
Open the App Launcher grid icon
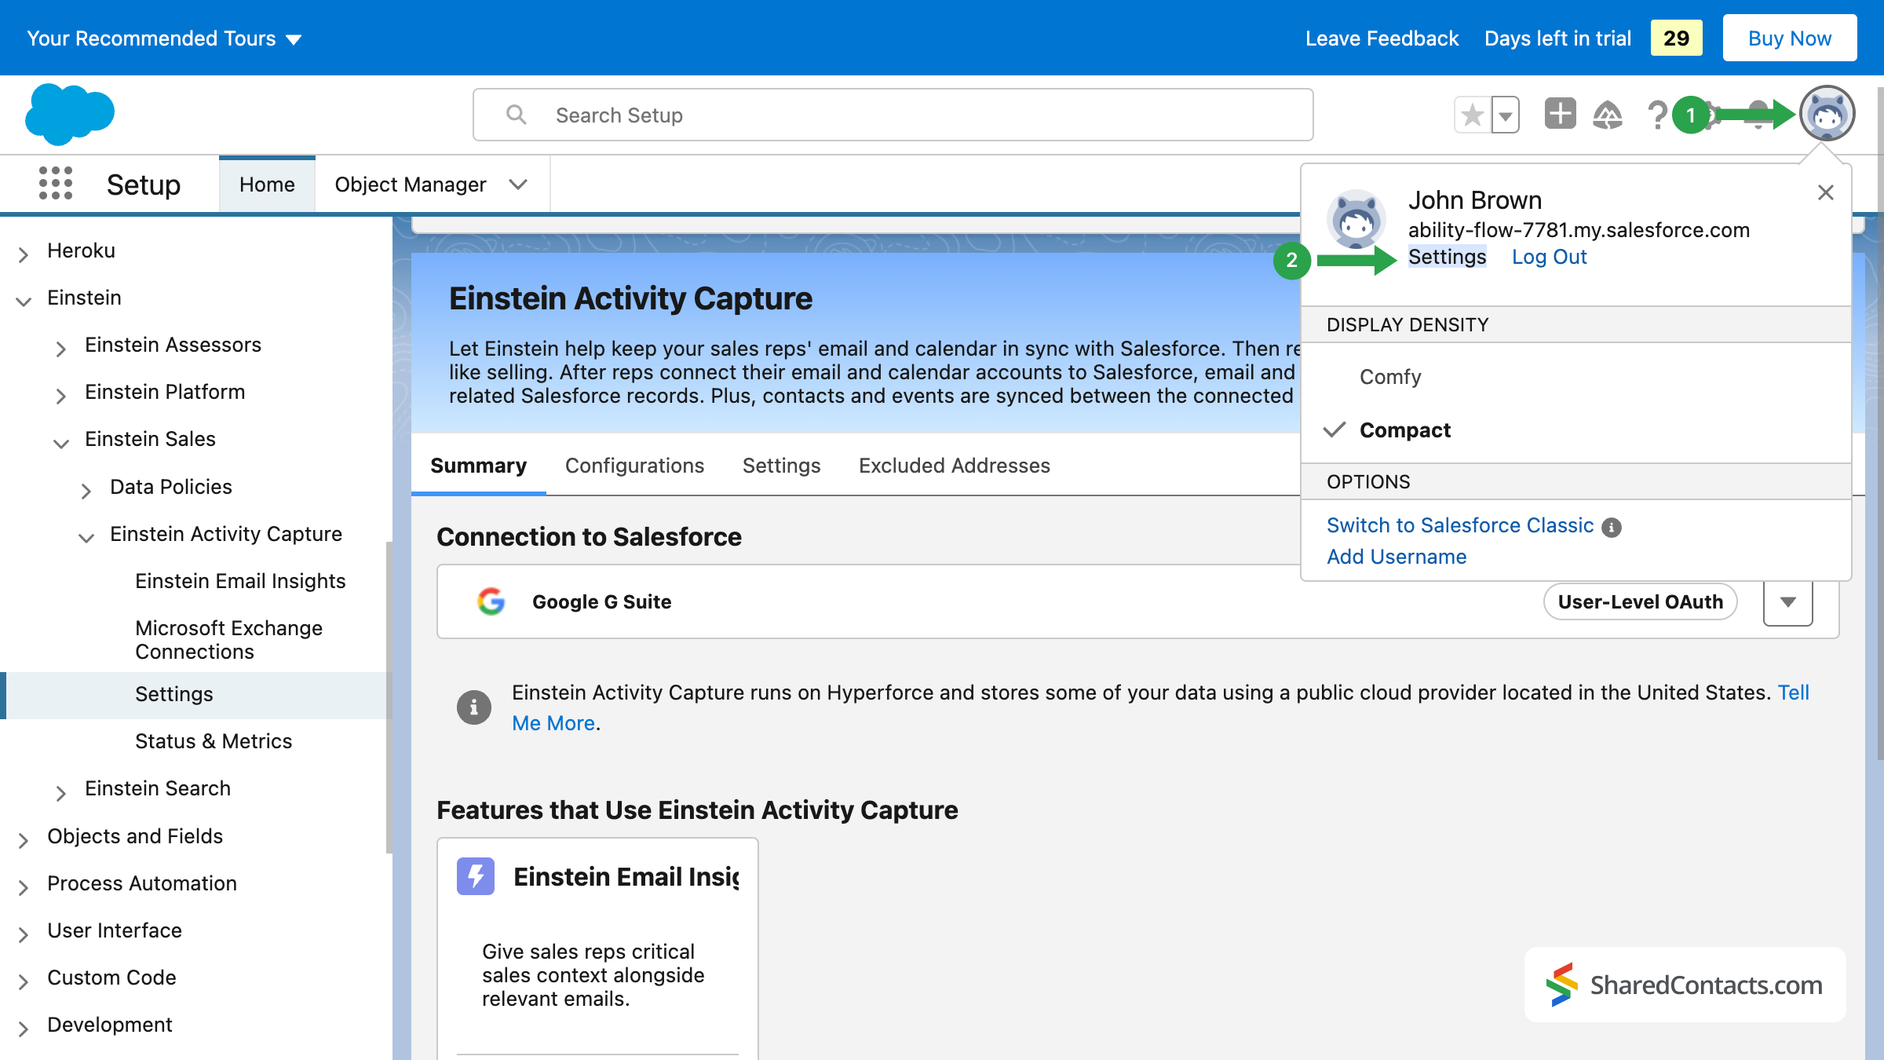pyautogui.click(x=56, y=184)
